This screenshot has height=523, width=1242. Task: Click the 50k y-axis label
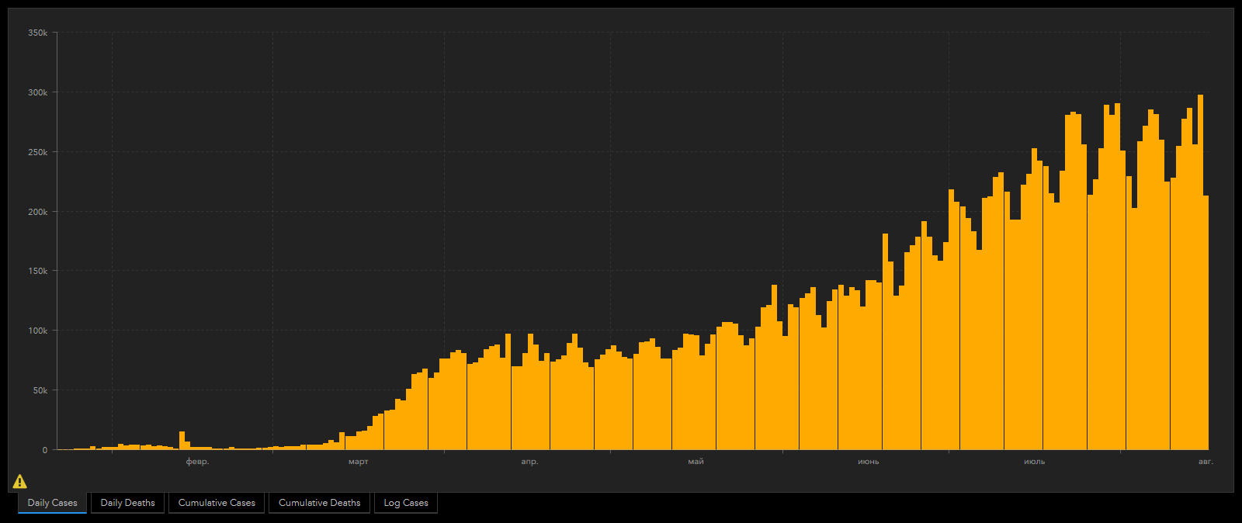point(40,390)
